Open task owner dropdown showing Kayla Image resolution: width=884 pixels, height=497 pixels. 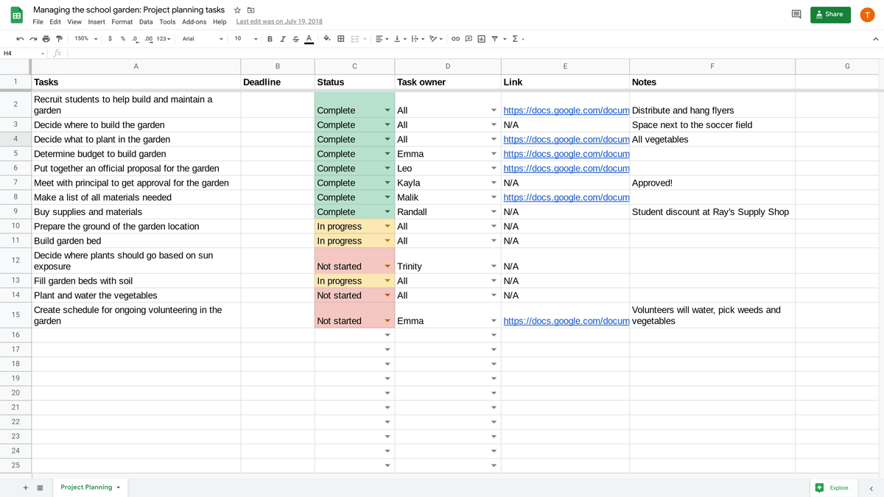pos(494,183)
